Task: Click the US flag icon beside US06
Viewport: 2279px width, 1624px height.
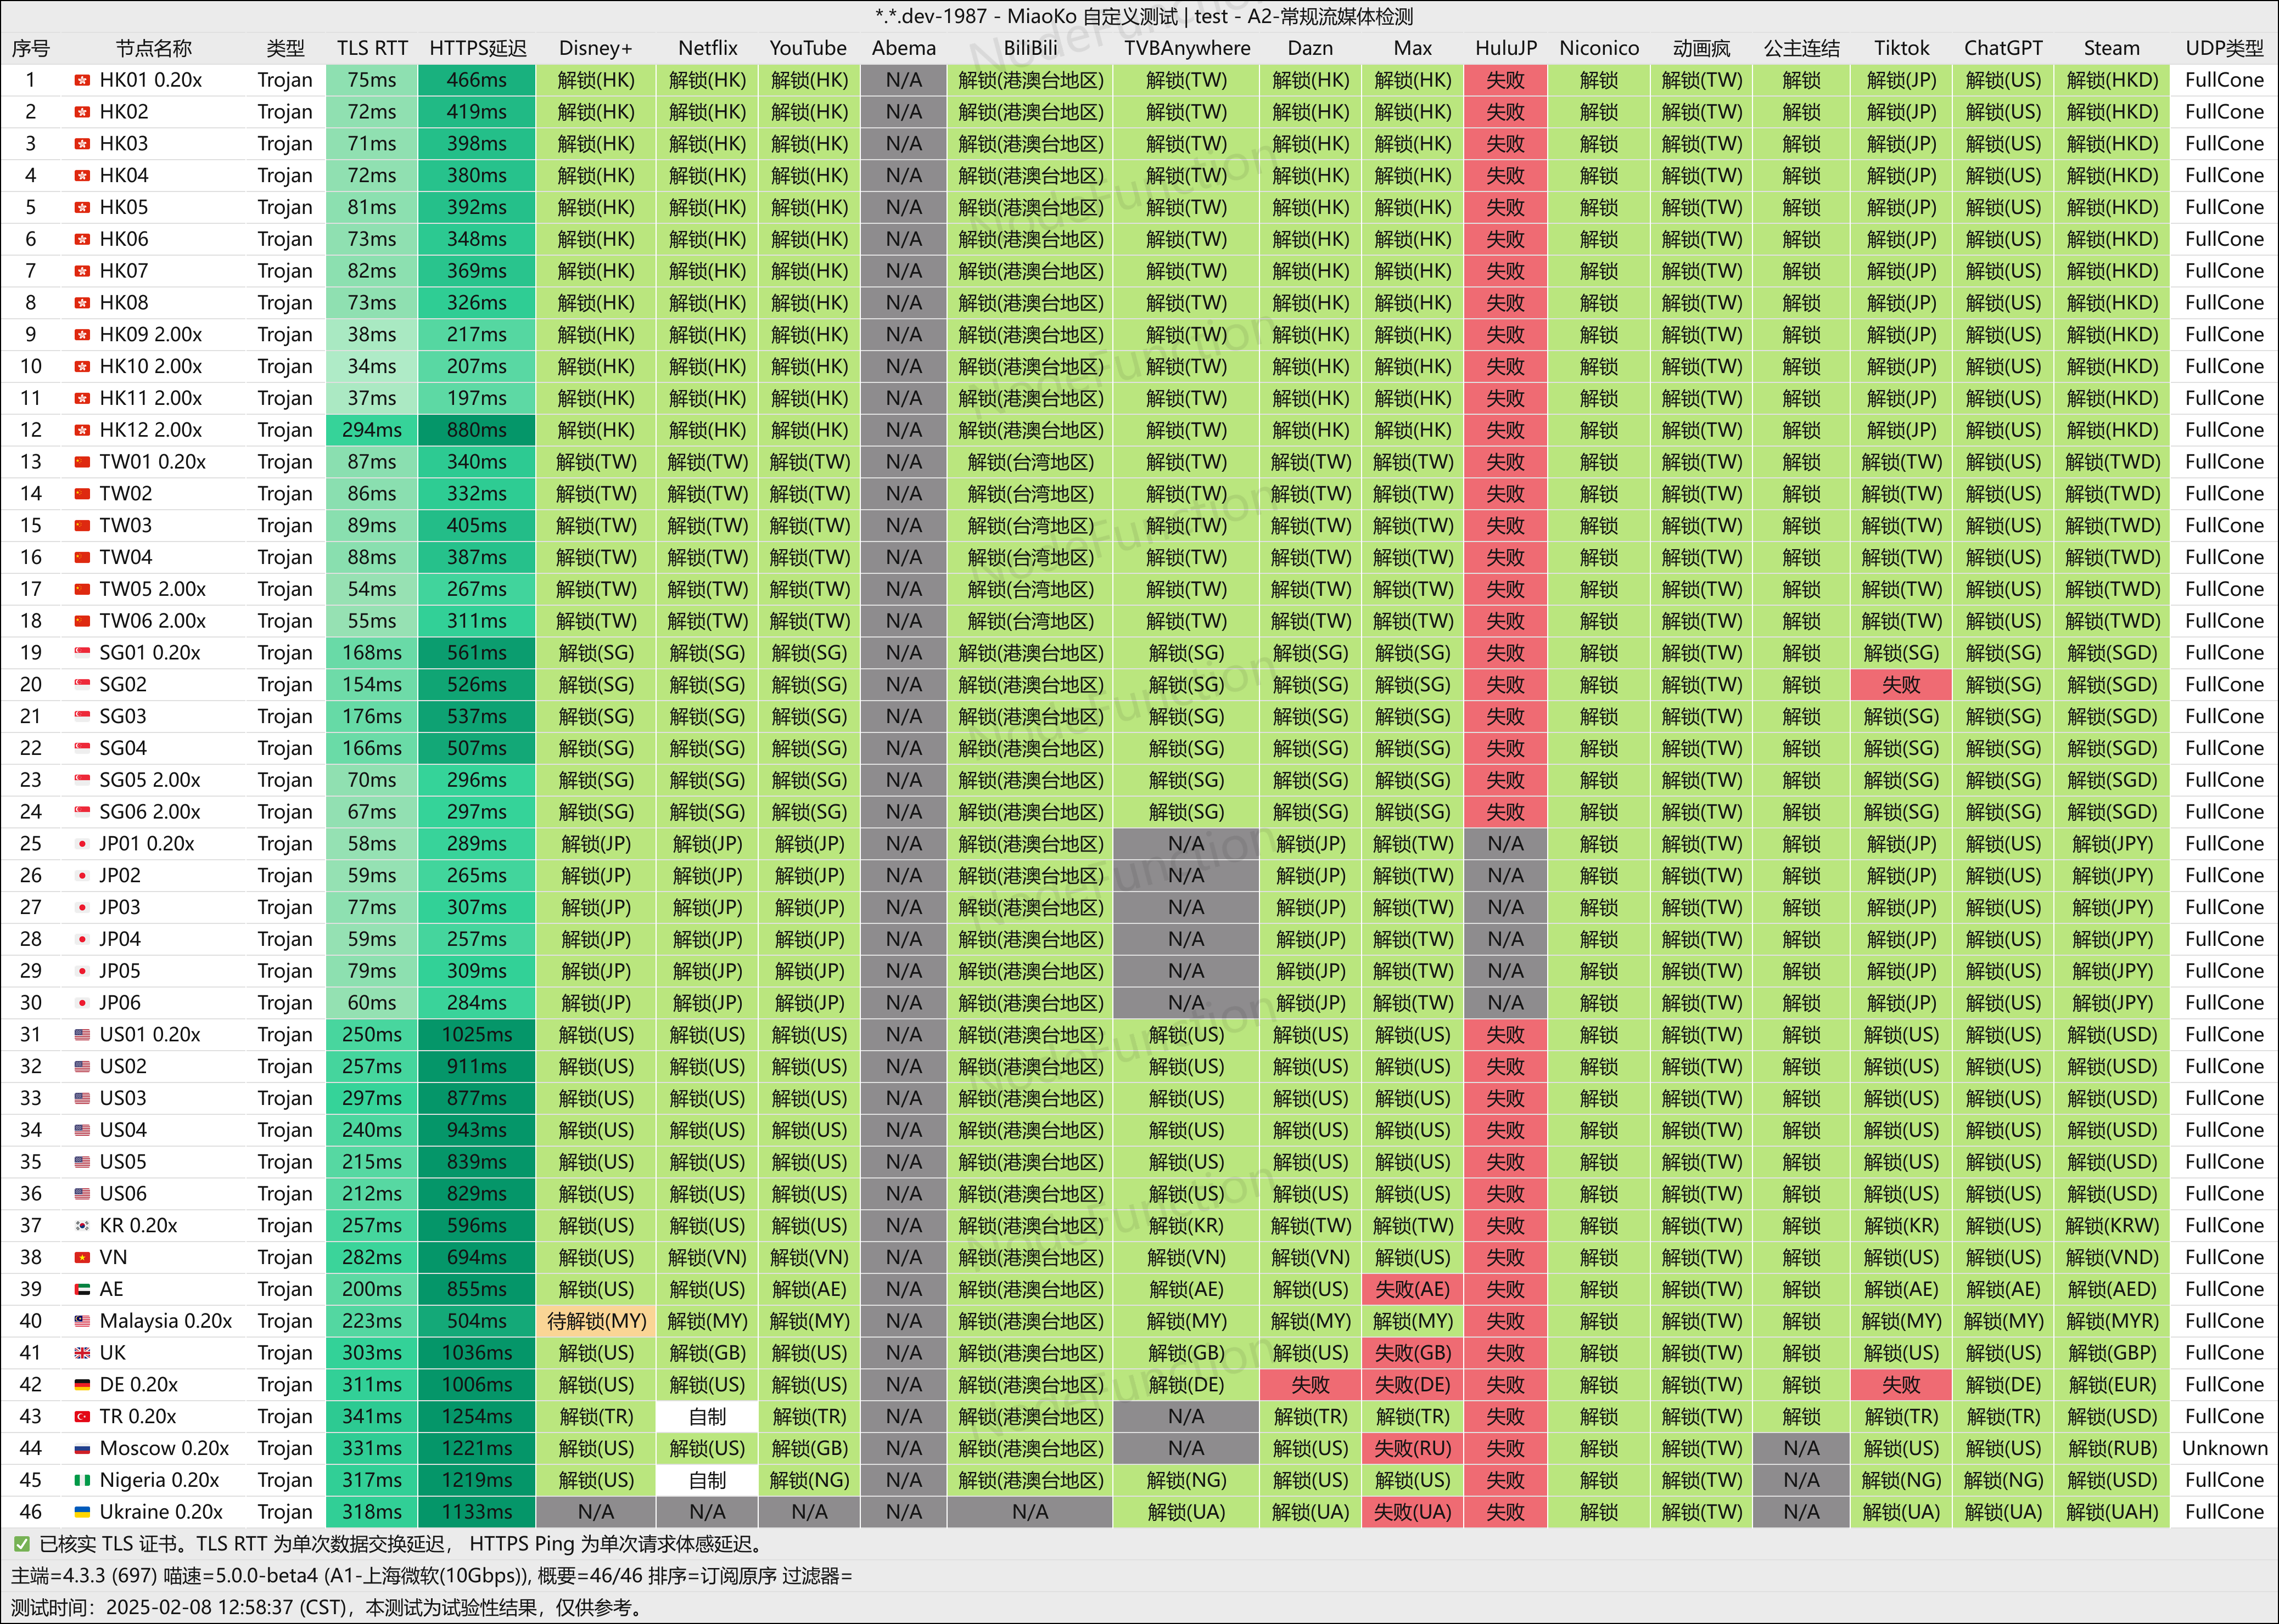Action: click(x=82, y=1194)
